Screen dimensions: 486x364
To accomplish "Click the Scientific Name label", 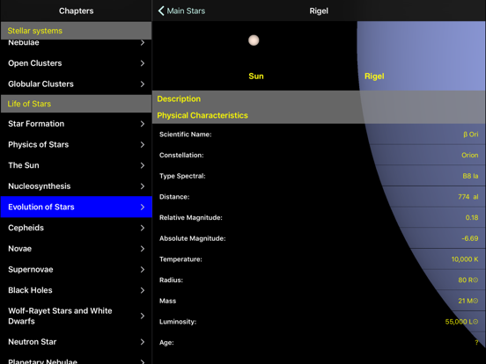I will (186, 135).
